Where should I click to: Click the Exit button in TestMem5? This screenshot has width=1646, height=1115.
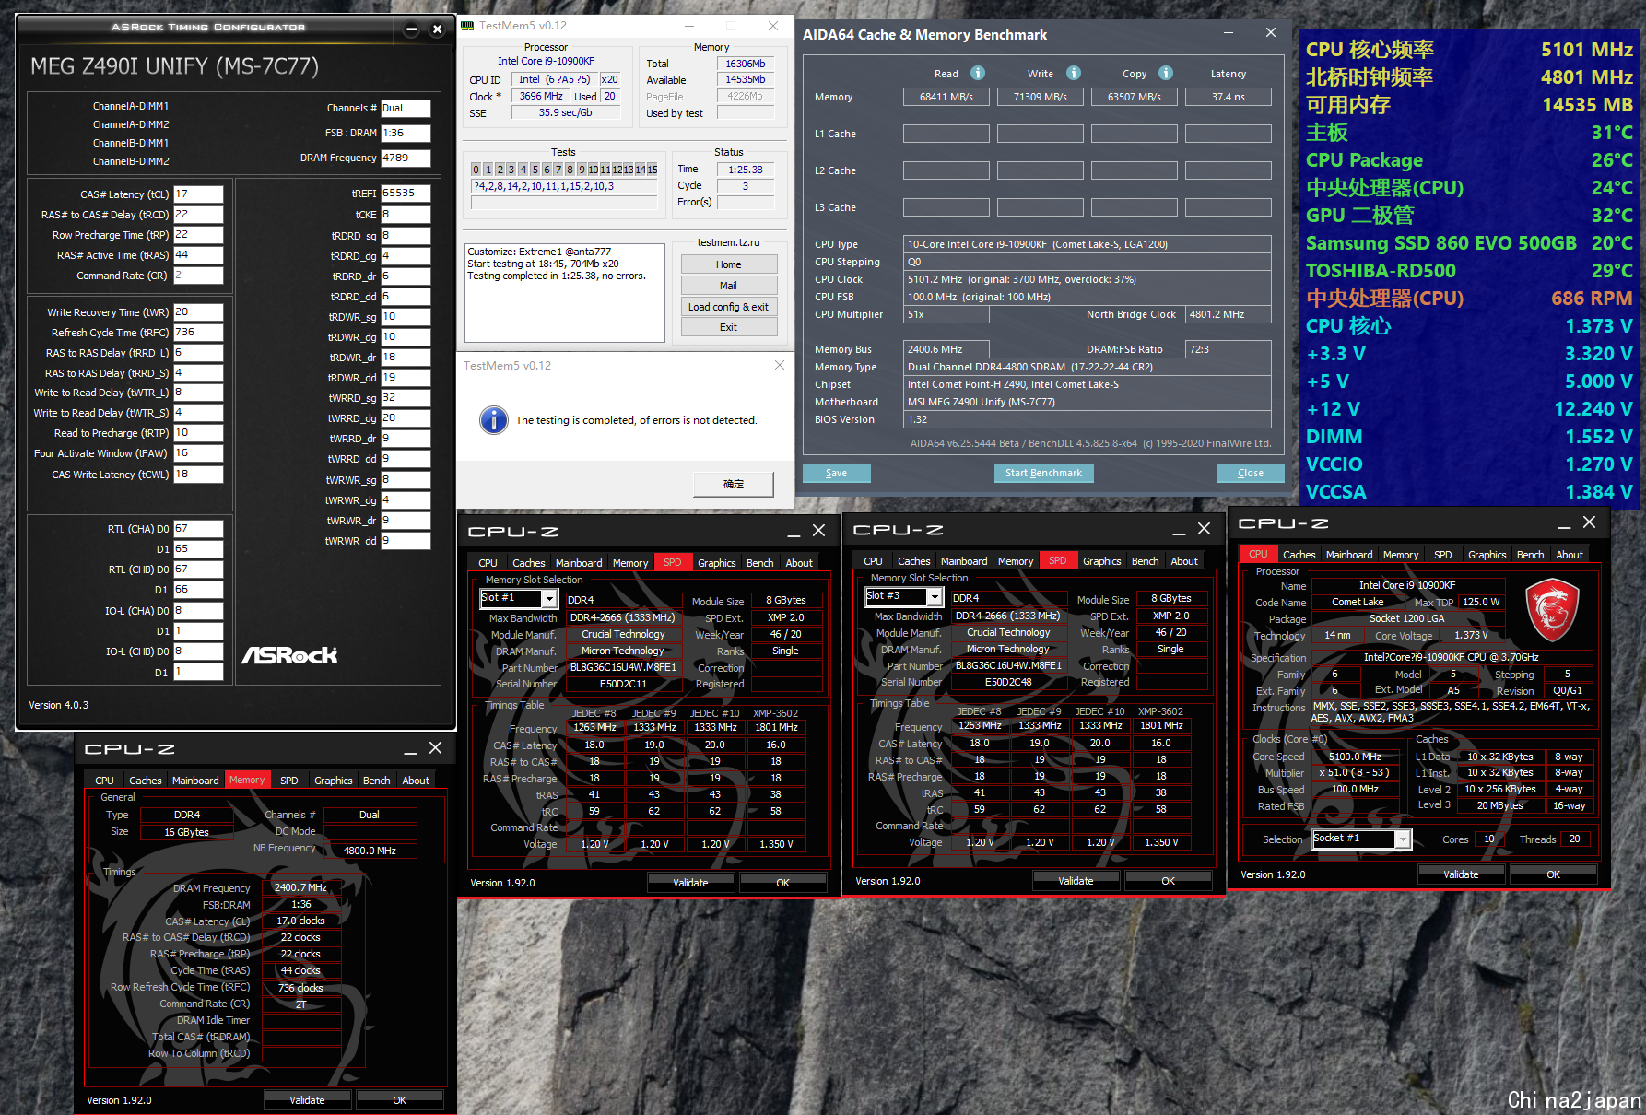(729, 327)
